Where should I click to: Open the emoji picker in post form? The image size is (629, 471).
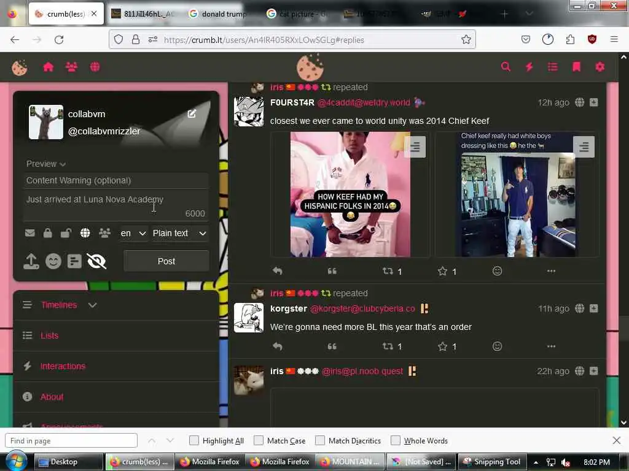pos(53,261)
